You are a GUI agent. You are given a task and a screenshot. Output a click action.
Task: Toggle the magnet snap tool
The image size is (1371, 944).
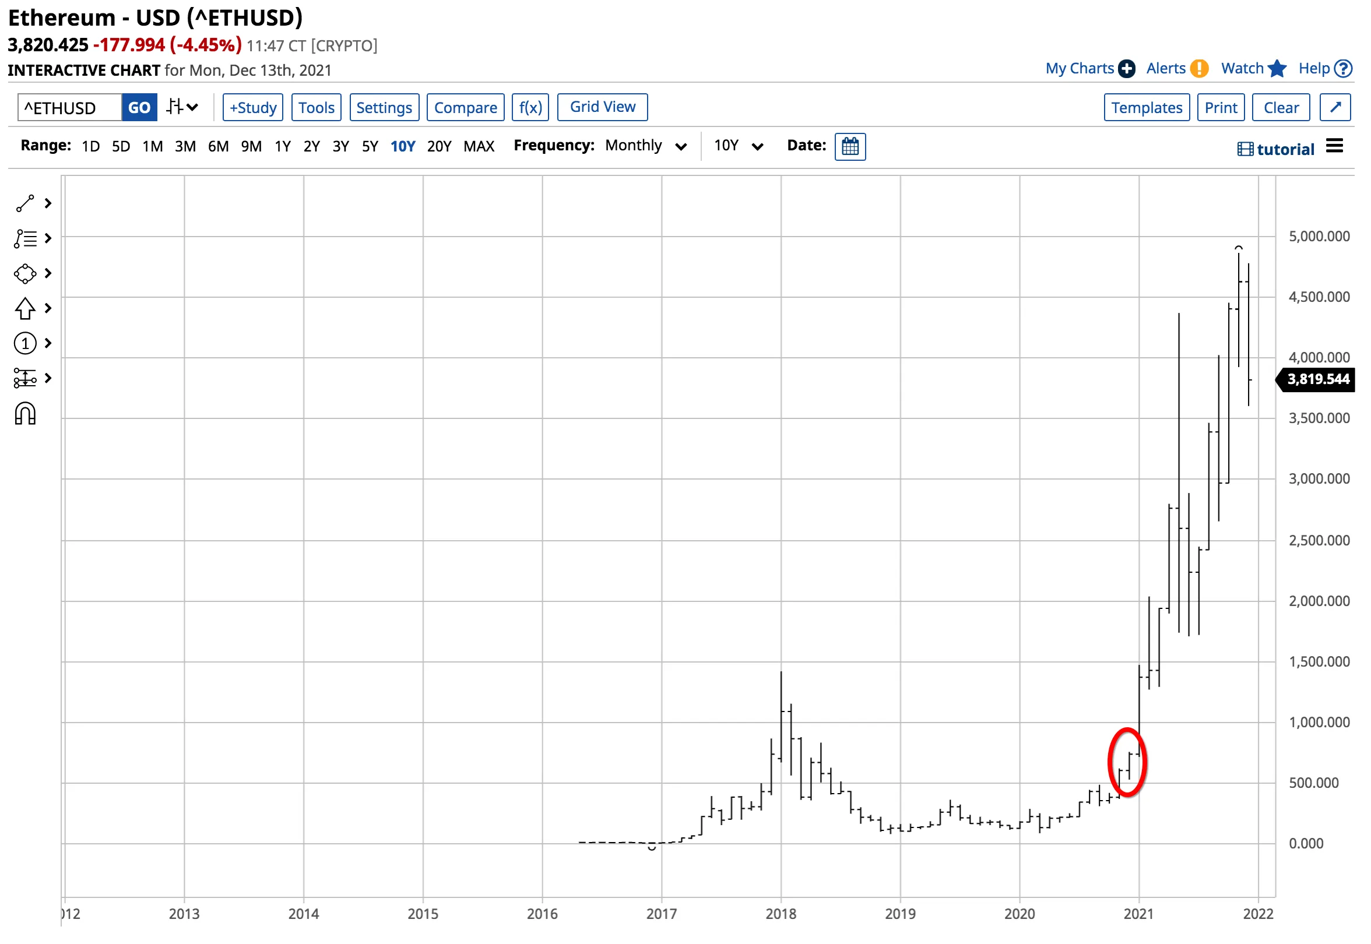pyautogui.click(x=25, y=414)
